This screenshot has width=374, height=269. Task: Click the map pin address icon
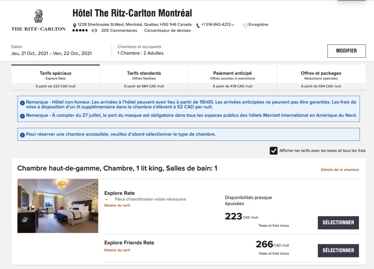click(75, 25)
